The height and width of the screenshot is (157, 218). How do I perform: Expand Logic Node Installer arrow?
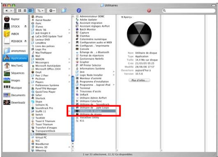point(114,75)
